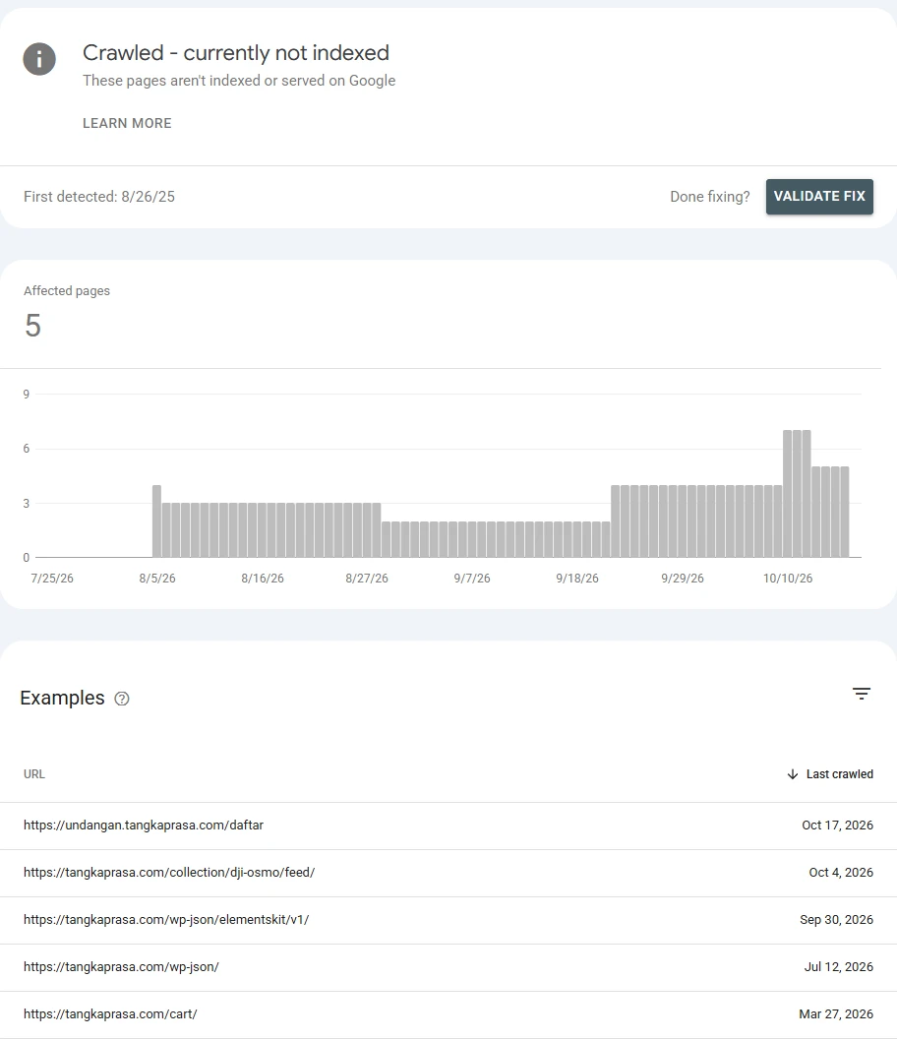The height and width of the screenshot is (1040, 897).
Task: Click the Crawled - currently not indexed heading
Action: coord(236,53)
